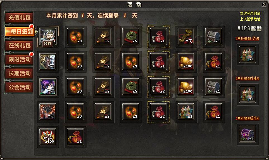Select the 每日签到 tab
The image size is (269, 160).
[20, 31]
